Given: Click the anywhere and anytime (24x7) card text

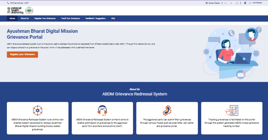Looking at the screenshot, I should (102, 123).
